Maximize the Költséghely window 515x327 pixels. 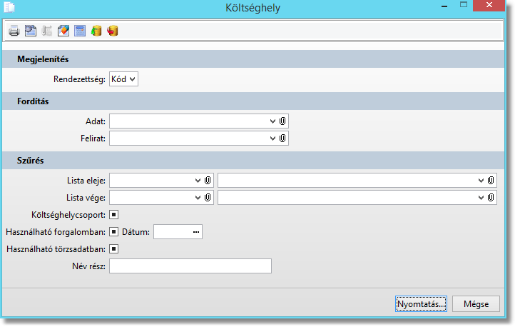click(x=464, y=5)
